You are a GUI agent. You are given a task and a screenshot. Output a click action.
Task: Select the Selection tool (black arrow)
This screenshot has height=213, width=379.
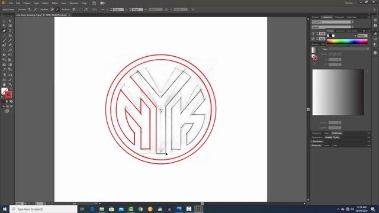pos(4,21)
